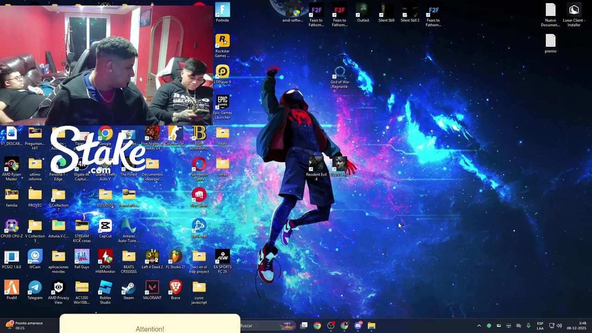Launch Rockstar Games Launcher shortcut
This screenshot has height=333, width=592.
tap(222, 46)
